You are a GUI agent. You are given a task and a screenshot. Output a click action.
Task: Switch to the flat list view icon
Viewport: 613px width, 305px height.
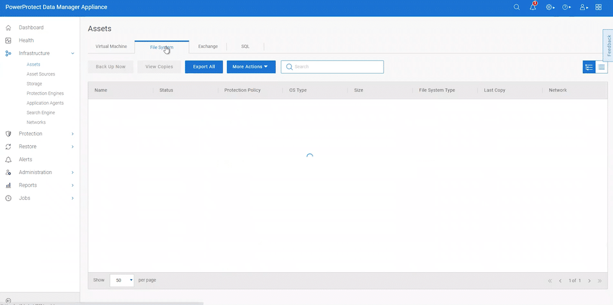point(601,67)
